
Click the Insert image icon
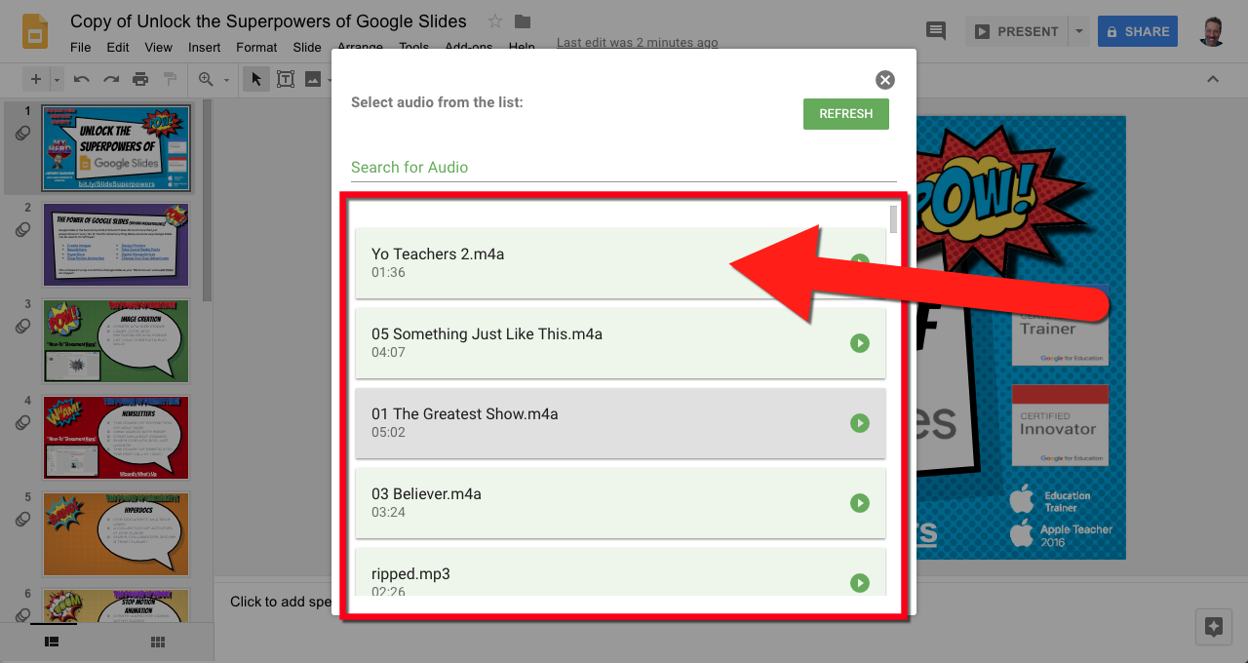[313, 79]
